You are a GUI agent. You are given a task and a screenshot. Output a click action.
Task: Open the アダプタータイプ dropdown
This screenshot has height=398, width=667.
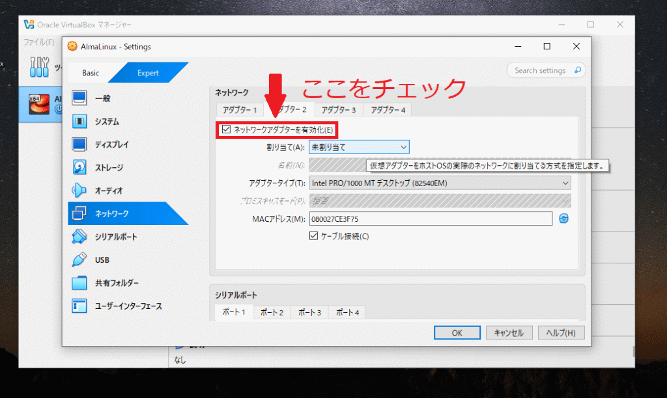click(x=440, y=183)
